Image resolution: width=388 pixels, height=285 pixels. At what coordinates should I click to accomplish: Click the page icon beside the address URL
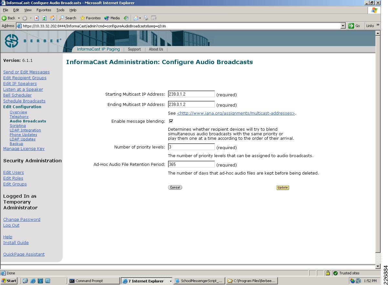click(x=19, y=26)
